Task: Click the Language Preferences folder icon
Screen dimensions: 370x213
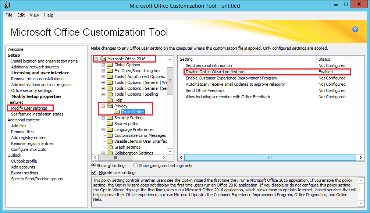Action: [x=110, y=129]
